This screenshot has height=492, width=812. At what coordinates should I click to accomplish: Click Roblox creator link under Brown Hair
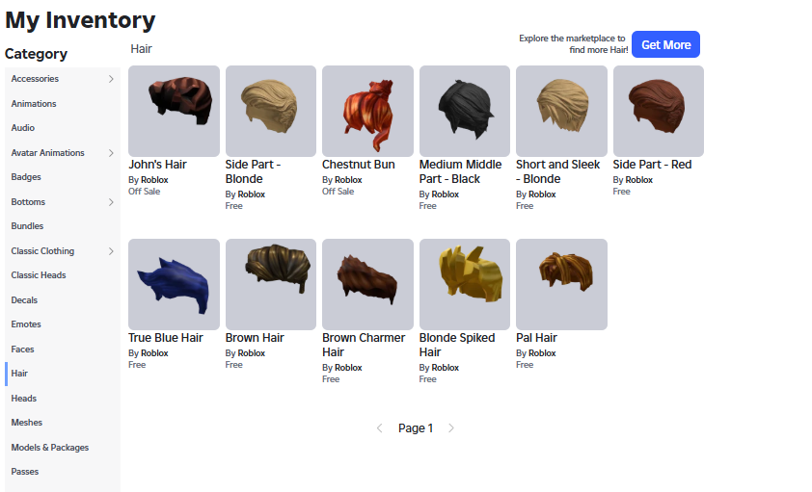point(252,353)
